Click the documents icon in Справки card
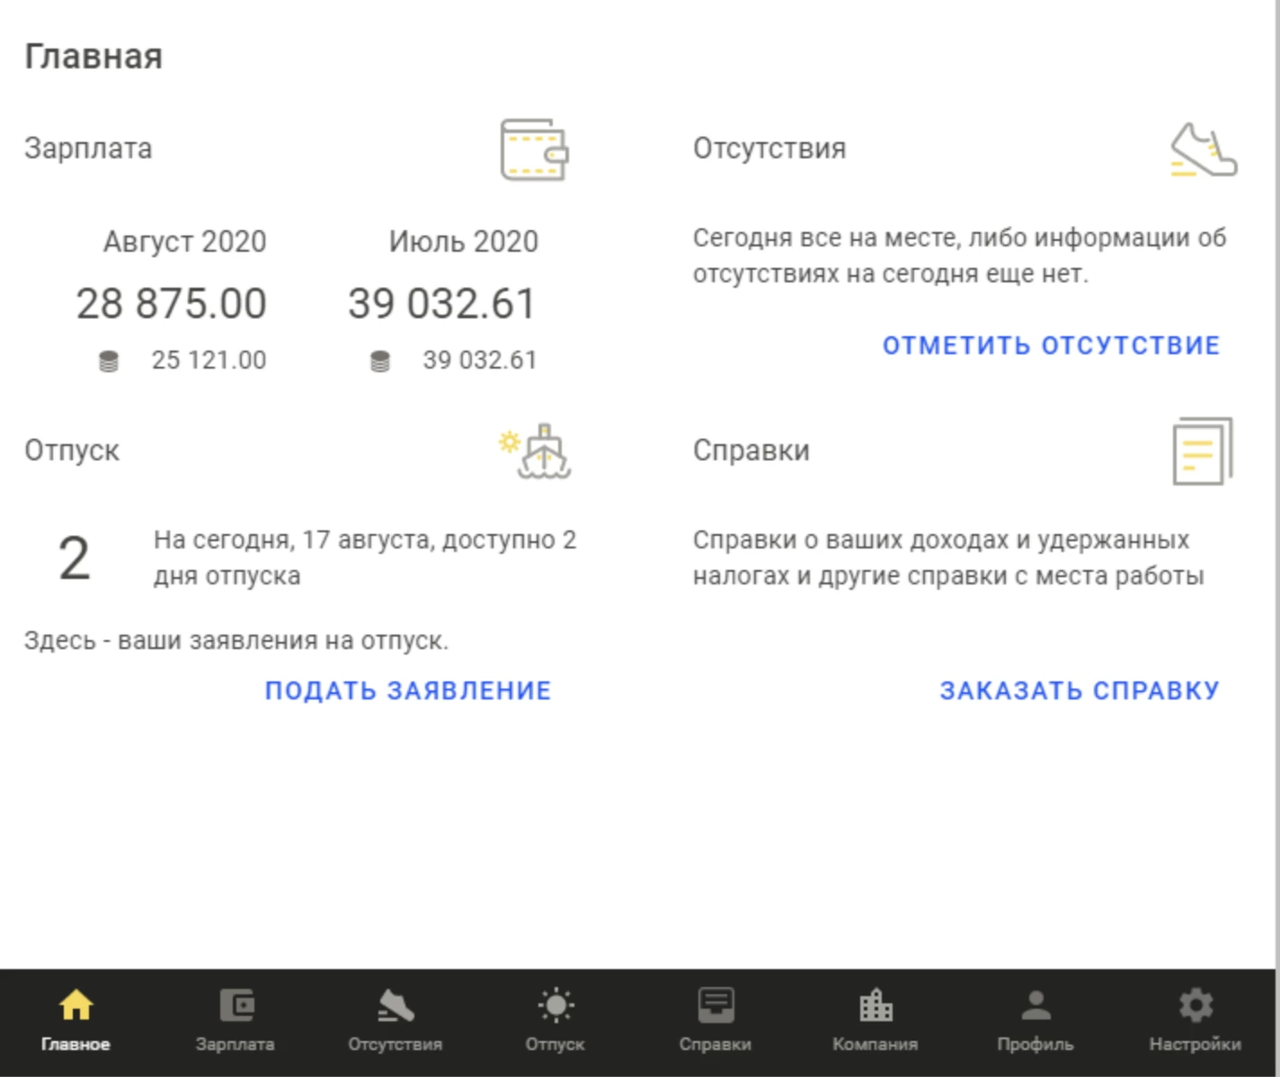 pyautogui.click(x=1202, y=451)
